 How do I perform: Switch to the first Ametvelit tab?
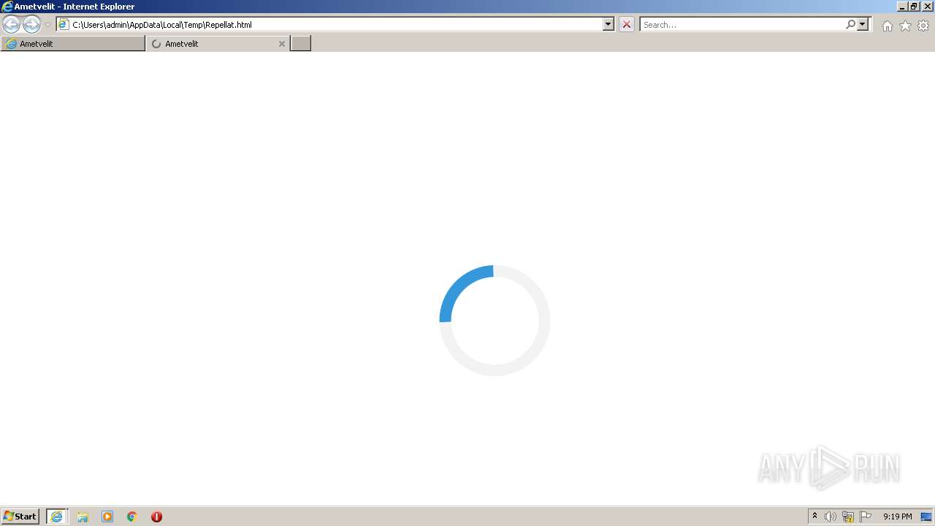pyautogui.click(x=73, y=44)
